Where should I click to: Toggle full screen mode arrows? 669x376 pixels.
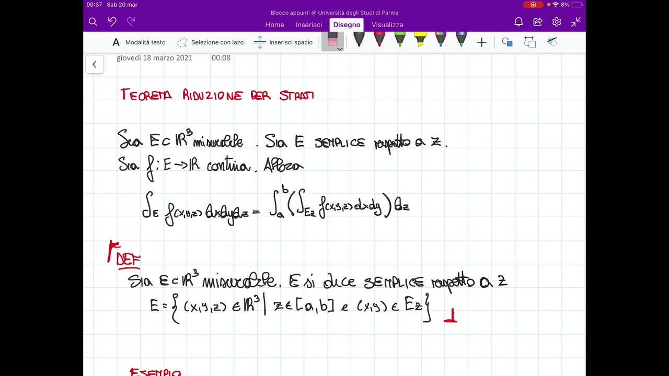click(x=576, y=21)
